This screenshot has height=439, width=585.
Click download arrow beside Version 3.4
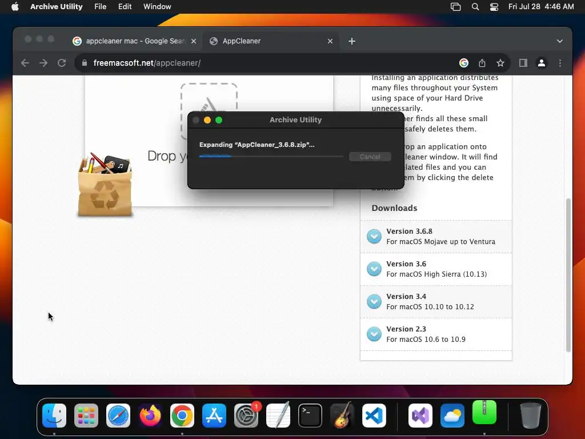click(374, 301)
